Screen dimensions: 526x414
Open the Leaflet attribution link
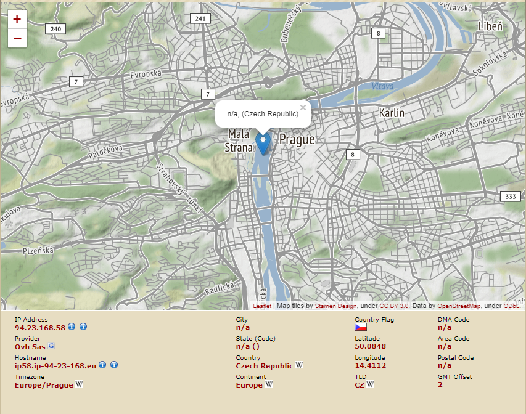pos(262,306)
